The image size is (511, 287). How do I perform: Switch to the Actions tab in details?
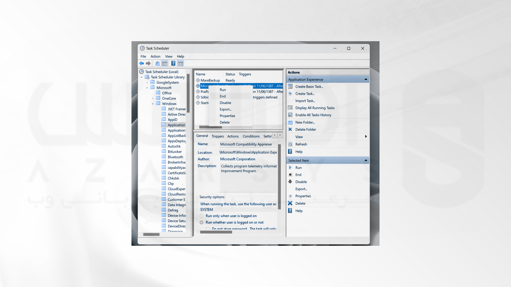pyautogui.click(x=233, y=136)
